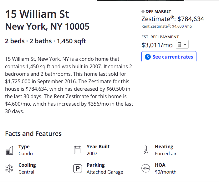Screen dimensions: 219x182
Task: Click the See current rates button
Action: point(169,57)
